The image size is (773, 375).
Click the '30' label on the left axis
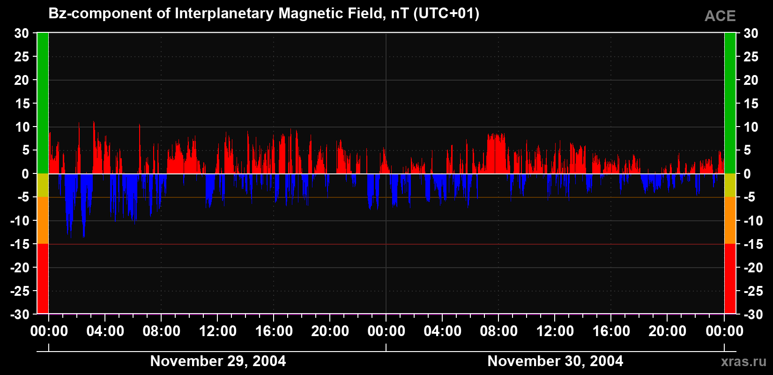(22, 33)
